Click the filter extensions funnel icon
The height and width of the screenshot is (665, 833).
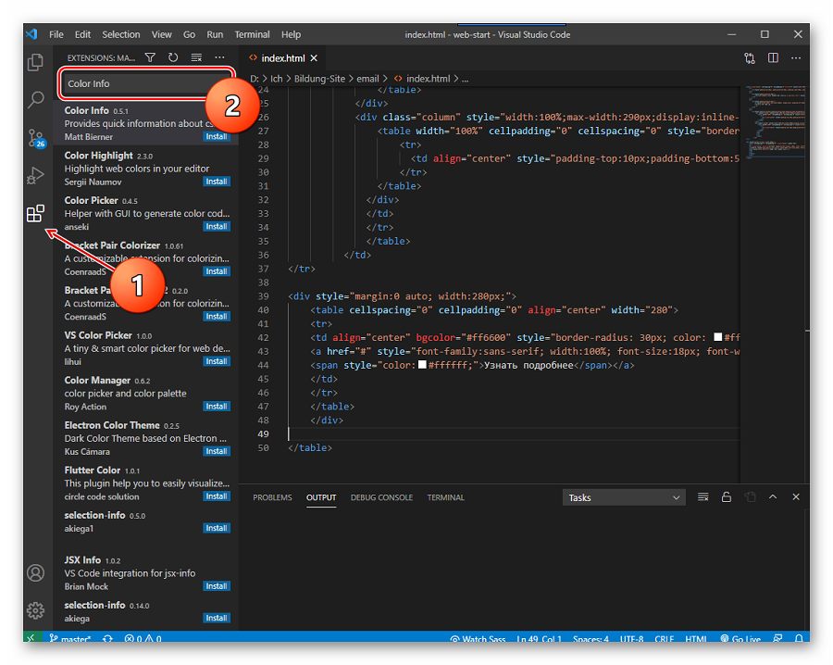[x=150, y=57]
